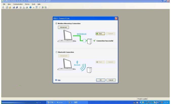The image size is (171, 104).
Task: Click the blue question-mark Help icon in the dialog
Action: point(56,80)
